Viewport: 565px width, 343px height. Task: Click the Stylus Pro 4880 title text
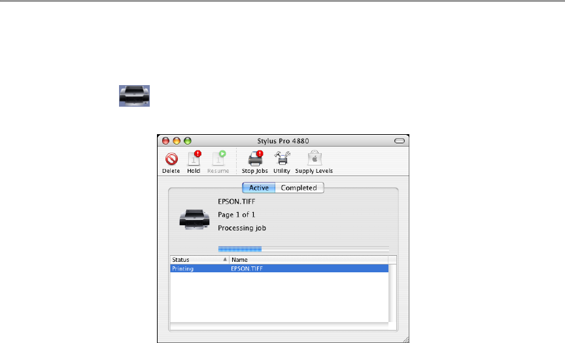(x=283, y=141)
